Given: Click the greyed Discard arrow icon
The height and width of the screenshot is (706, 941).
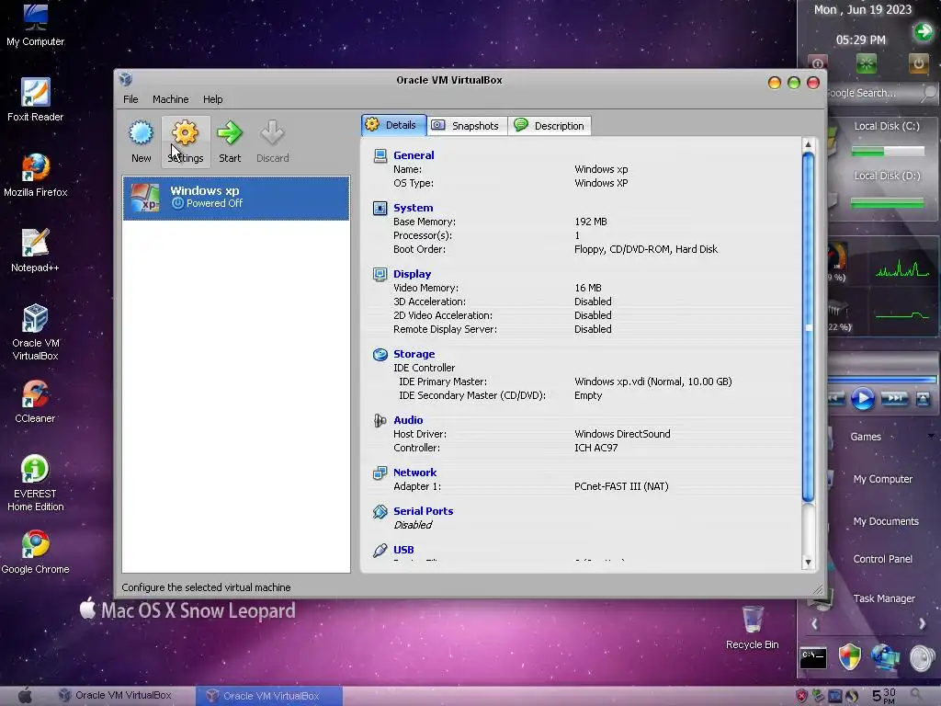Looking at the screenshot, I should pyautogui.click(x=272, y=132).
